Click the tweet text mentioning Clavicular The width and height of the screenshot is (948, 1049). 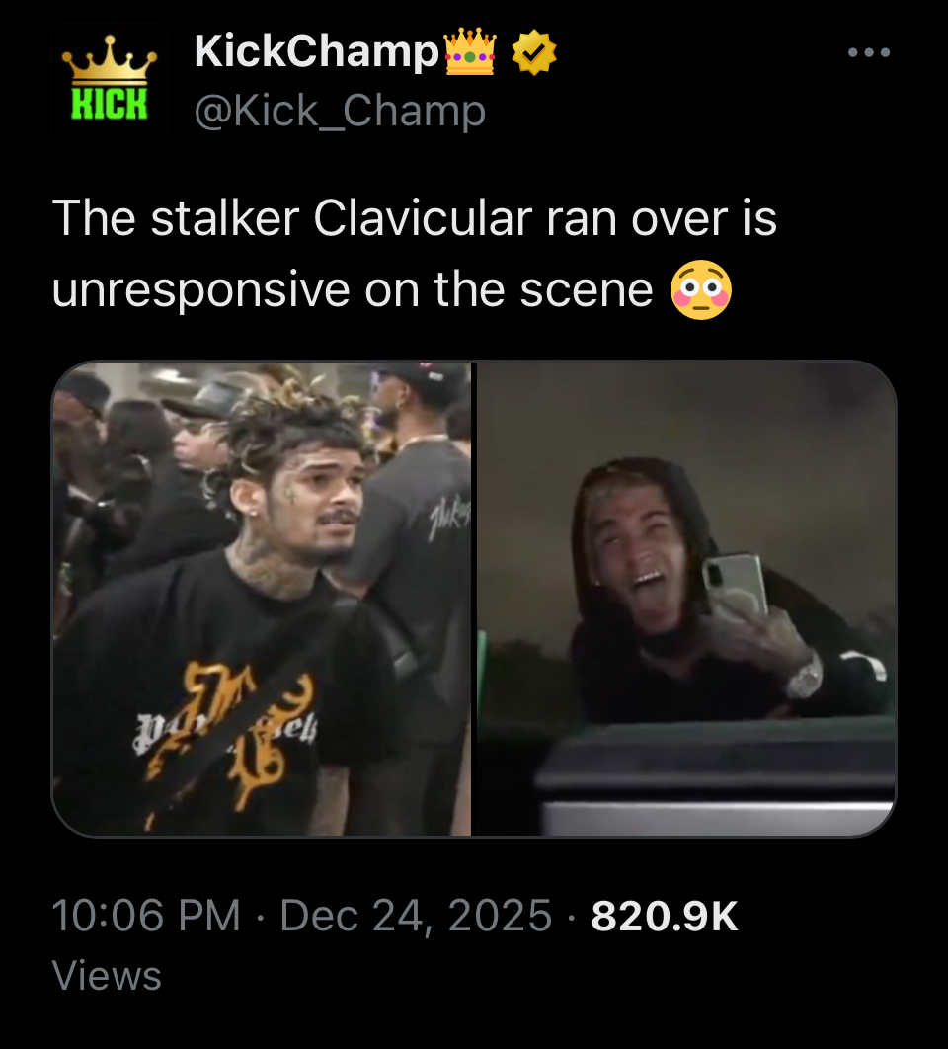(x=414, y=254)
